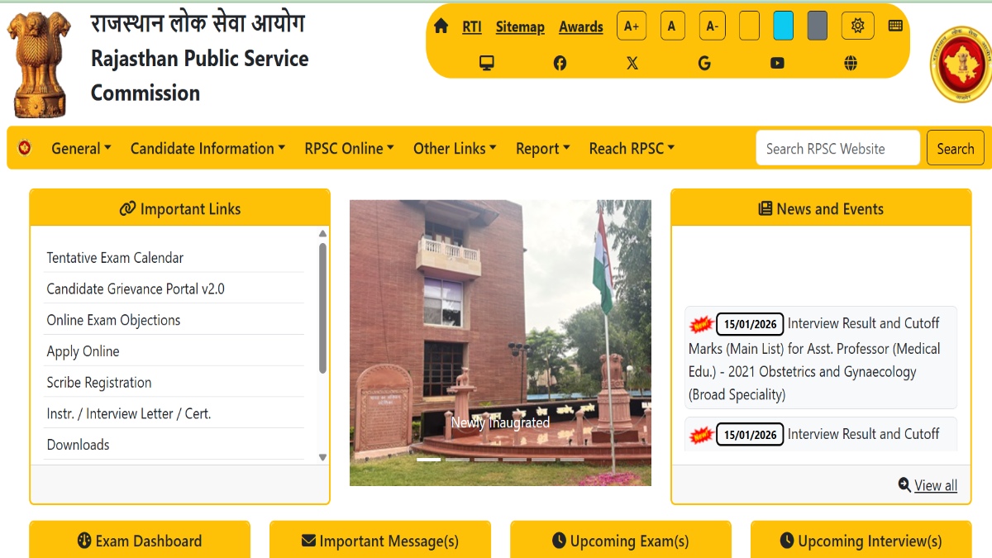Click the Home icon in top bar
The width and height of the screenshot is (992, 558).
point(441,26)
